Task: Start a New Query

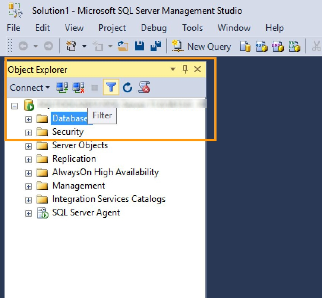Action: point(201,46)
